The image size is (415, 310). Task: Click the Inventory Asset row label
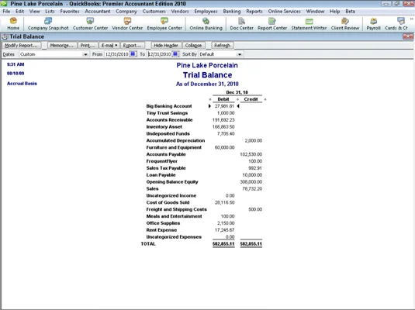pos(164,126)
